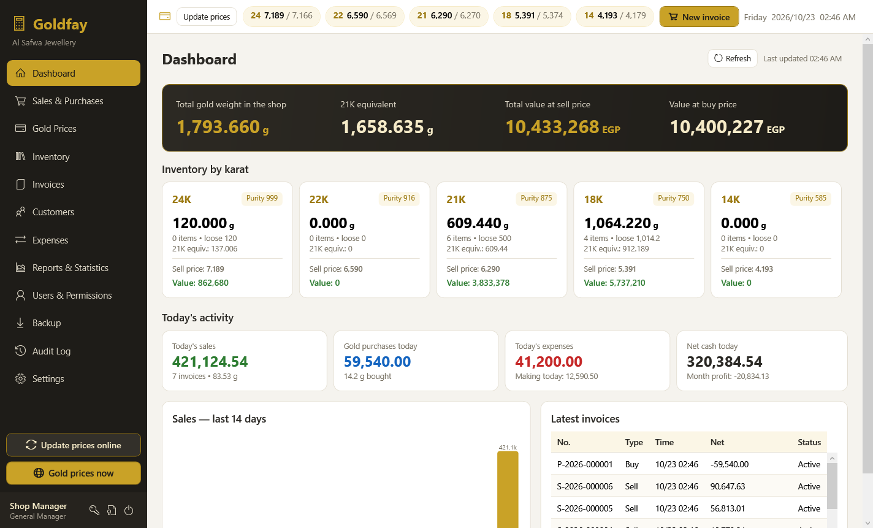Click the Inventory books icon in the sidebar

click(21, 156)
